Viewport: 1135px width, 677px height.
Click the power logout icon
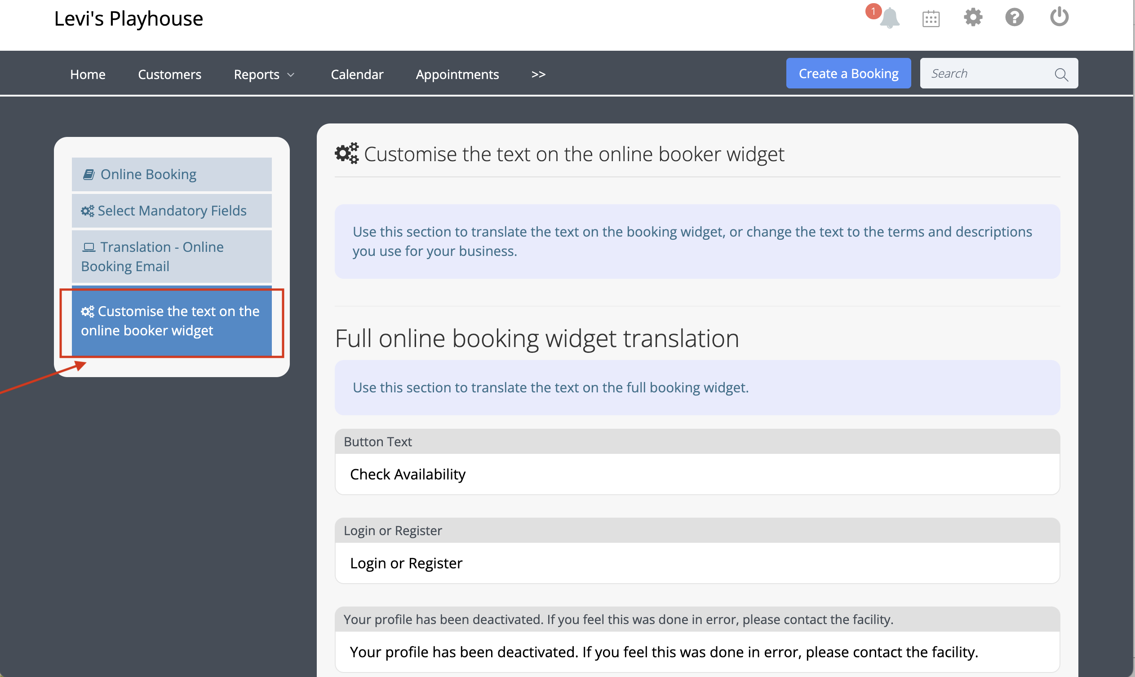click(1059, 17)
